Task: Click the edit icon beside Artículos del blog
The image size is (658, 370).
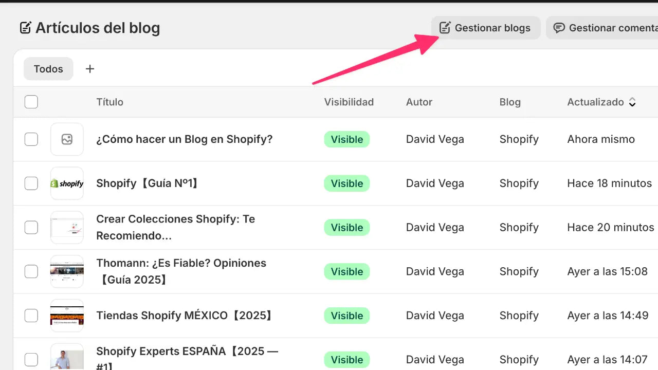Action: click(26, 28)
